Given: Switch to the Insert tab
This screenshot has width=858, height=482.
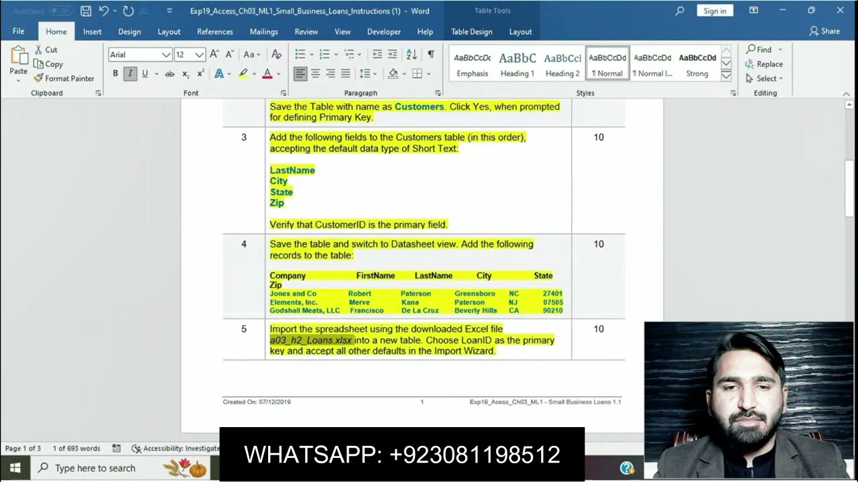Looking at the screenshot, I should tap(93, 31).
